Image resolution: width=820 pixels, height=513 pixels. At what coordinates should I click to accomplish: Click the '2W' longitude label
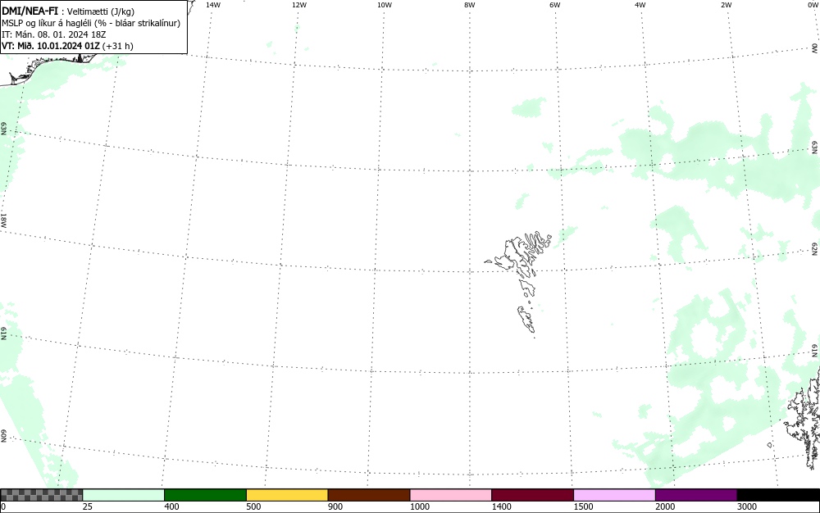[x=726, y=5]
